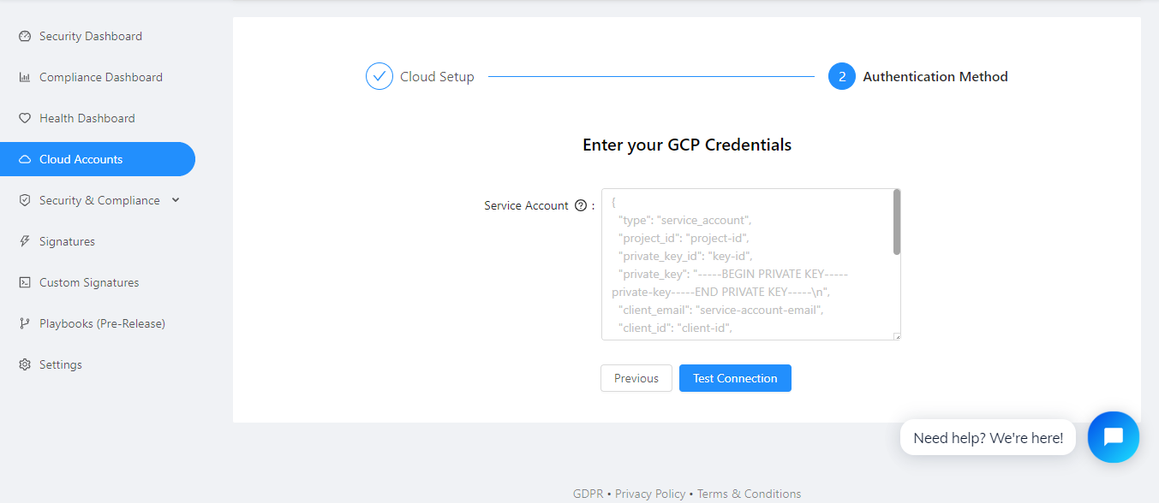Open the chat support bubble

point(1113,437)
